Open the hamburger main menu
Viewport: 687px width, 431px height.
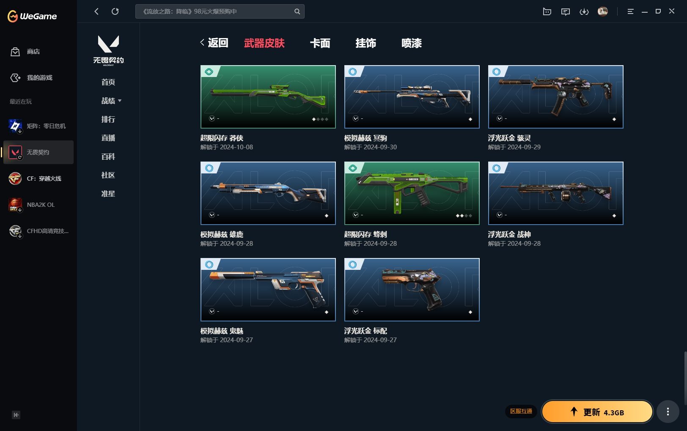(x=630, y=11)
